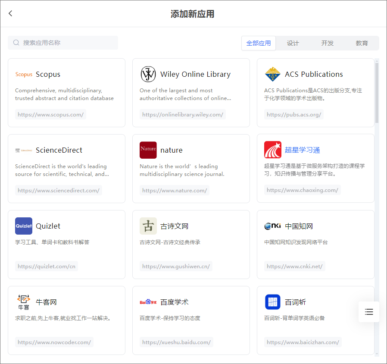Click the 牛客网 logo icon

click(x=24, y=302)
